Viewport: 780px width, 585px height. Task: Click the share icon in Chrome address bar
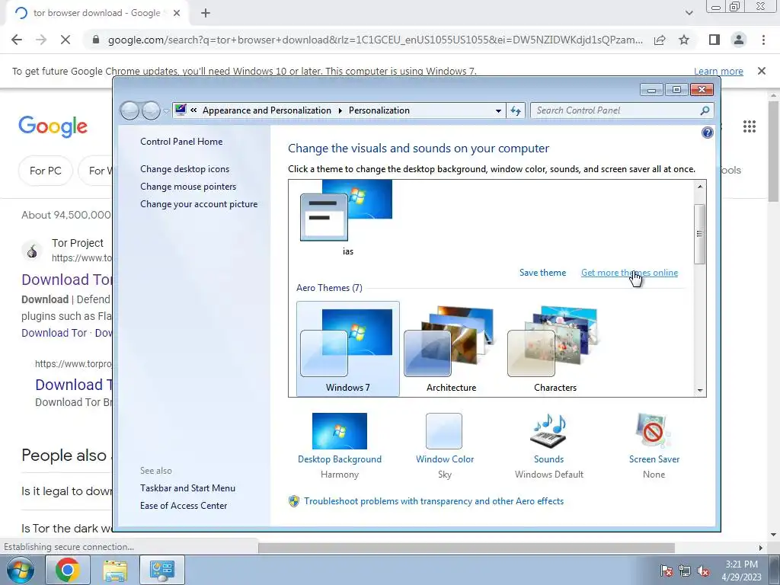660,40
